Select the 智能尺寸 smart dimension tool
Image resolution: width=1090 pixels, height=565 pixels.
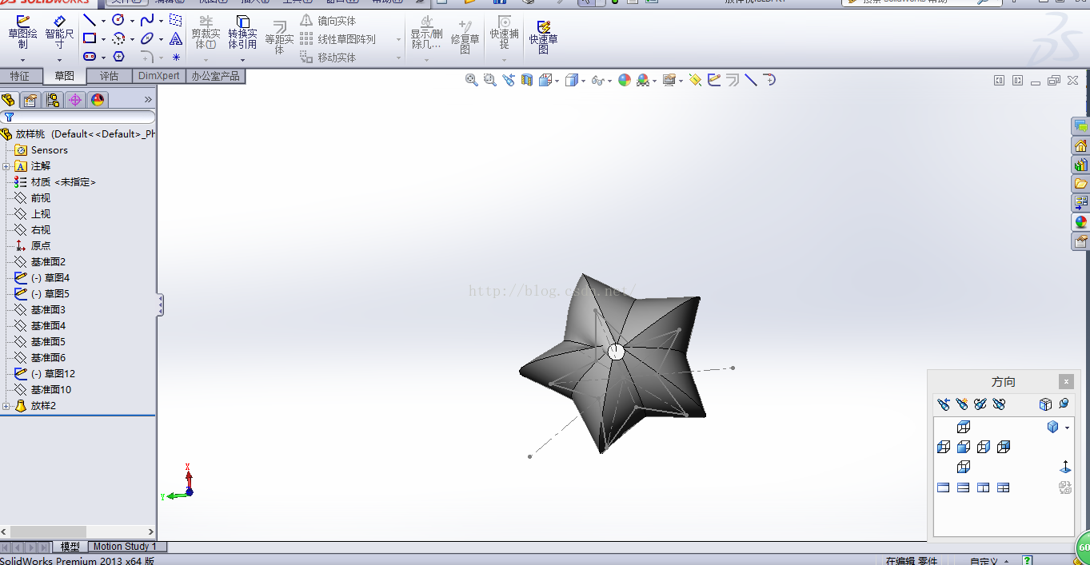tap(59, 32)
